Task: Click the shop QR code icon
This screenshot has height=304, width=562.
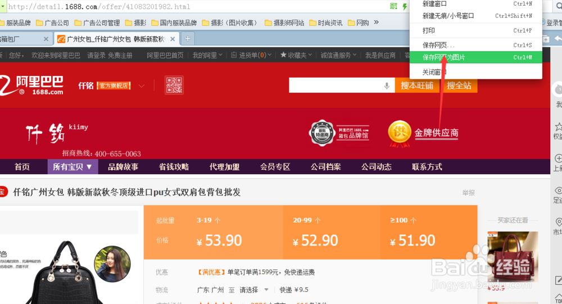Action: tap(174, 85)
